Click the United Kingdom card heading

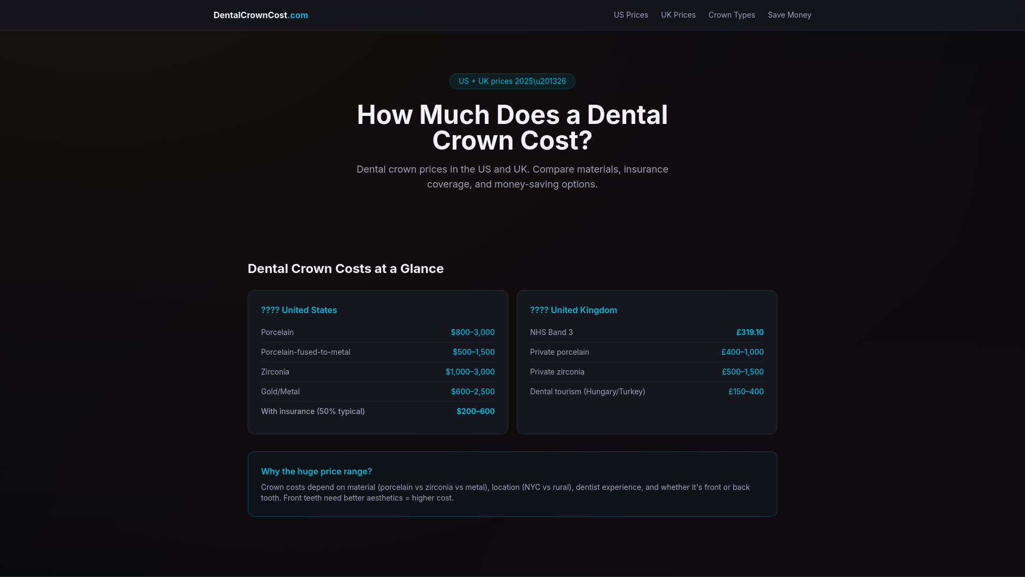pos(573,310)
